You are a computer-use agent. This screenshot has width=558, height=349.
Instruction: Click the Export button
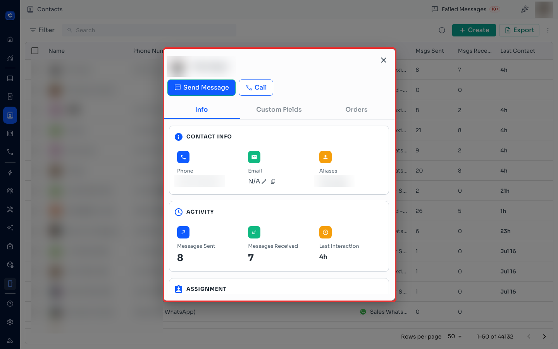point(519,30)
